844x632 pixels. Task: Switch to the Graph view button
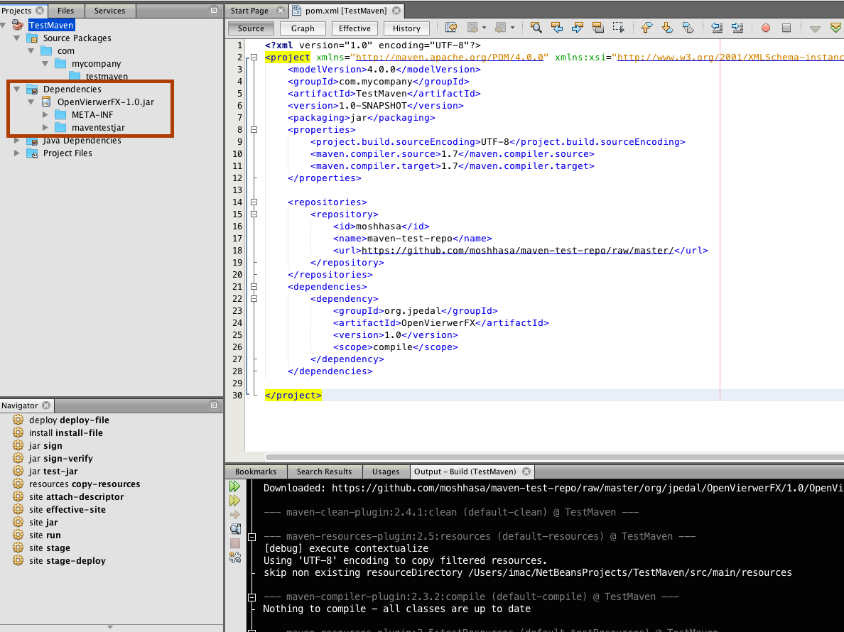pyautogui.click(x=302, y=28)
